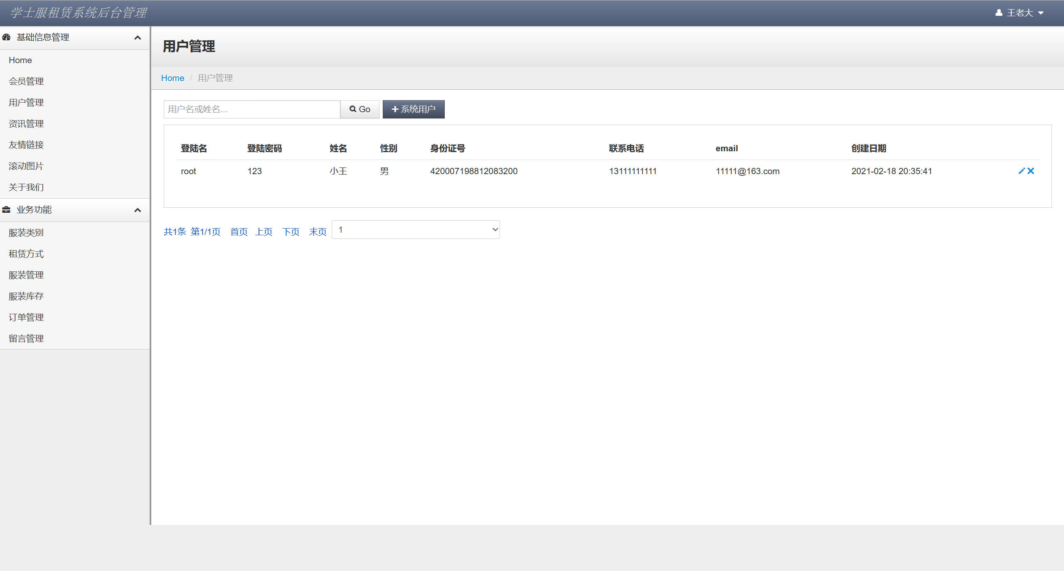Click the 下页 next page link
1064x571 pixels.
[x=291, y=232]
